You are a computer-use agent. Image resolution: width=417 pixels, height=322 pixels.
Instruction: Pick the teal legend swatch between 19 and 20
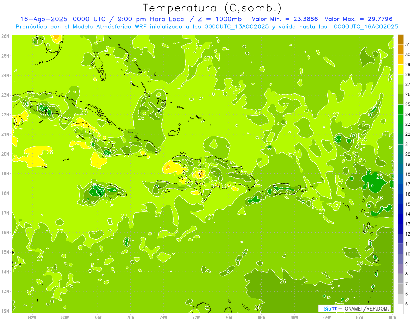[401, 159]
